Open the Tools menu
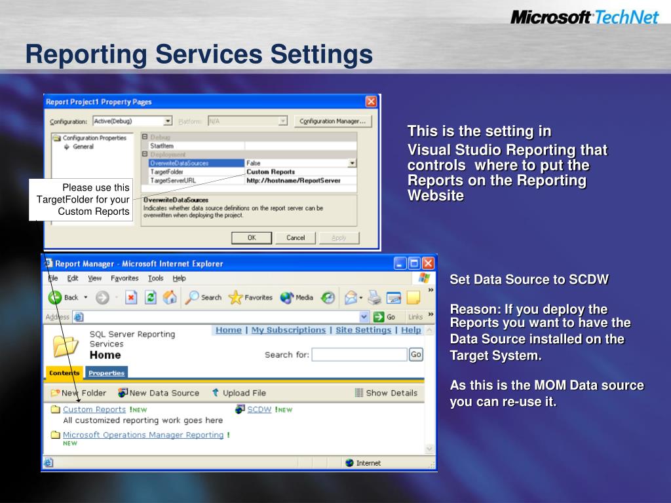Screen dimensions: 671x503 pos(156,278)
